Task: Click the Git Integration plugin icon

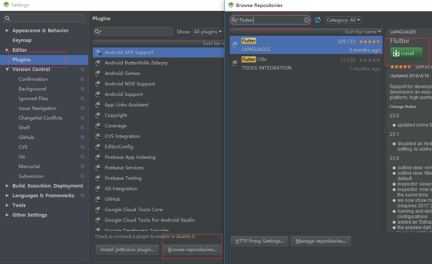Action: [98, 189]
